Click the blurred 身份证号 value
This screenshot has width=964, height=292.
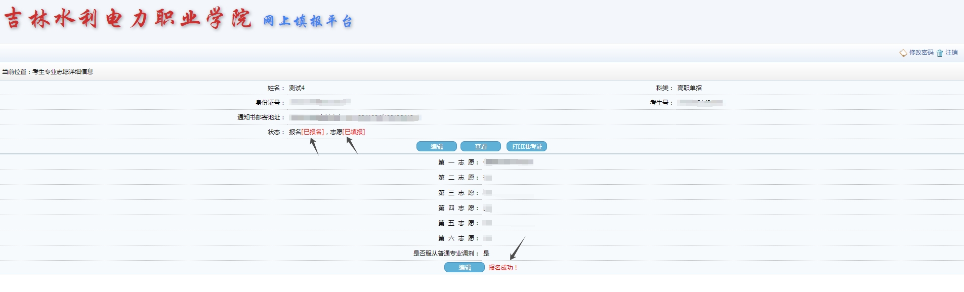pos(320,102)
